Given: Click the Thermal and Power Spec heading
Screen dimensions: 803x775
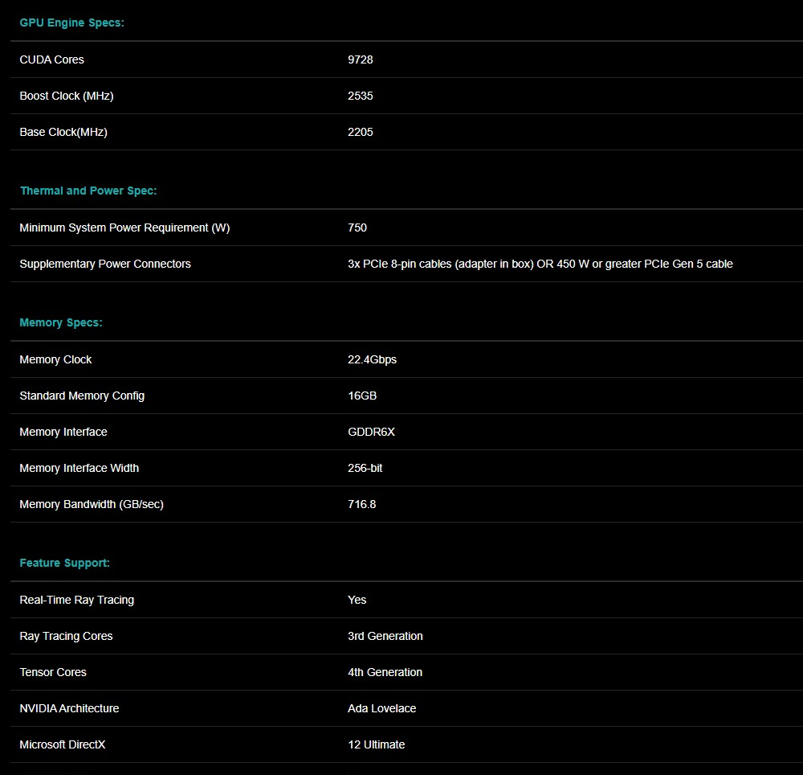Looking at the screenshot, I should (x=88, y=191).
